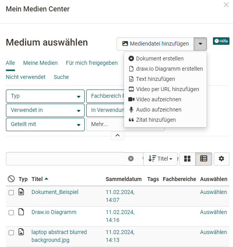Click the Mediendatei hinzufügen image icon
This screenshot has width=233, height=247.
(x=125, y=44)
